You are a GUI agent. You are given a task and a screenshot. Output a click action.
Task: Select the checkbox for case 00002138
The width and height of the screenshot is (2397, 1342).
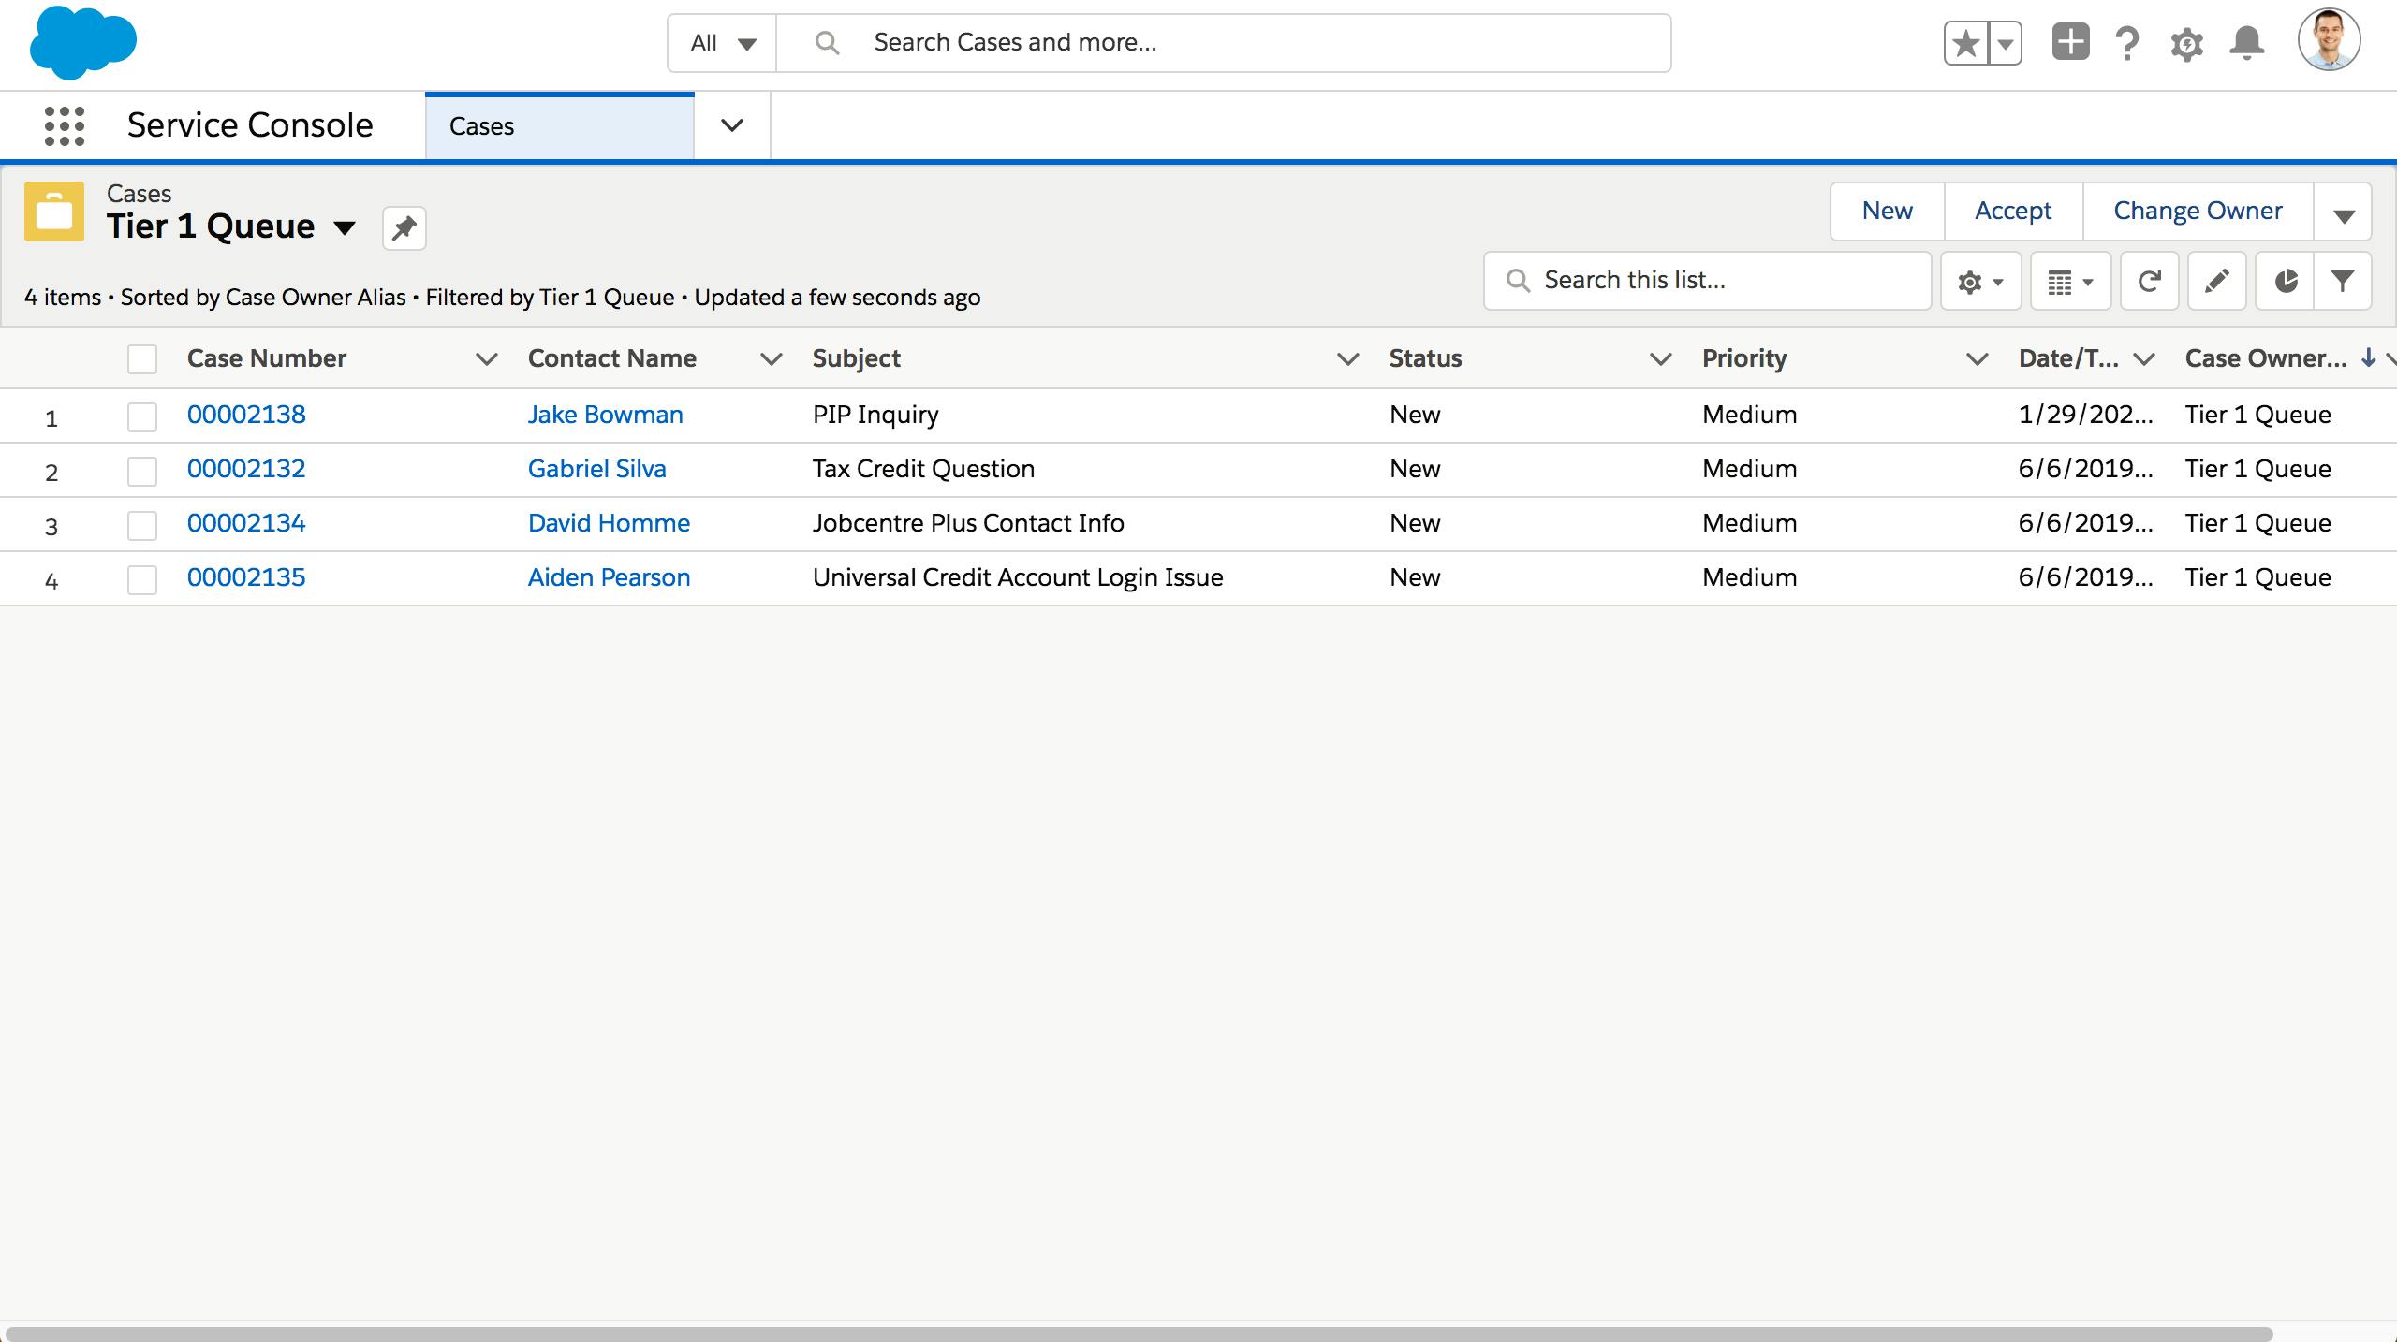[x=142, y=416]
